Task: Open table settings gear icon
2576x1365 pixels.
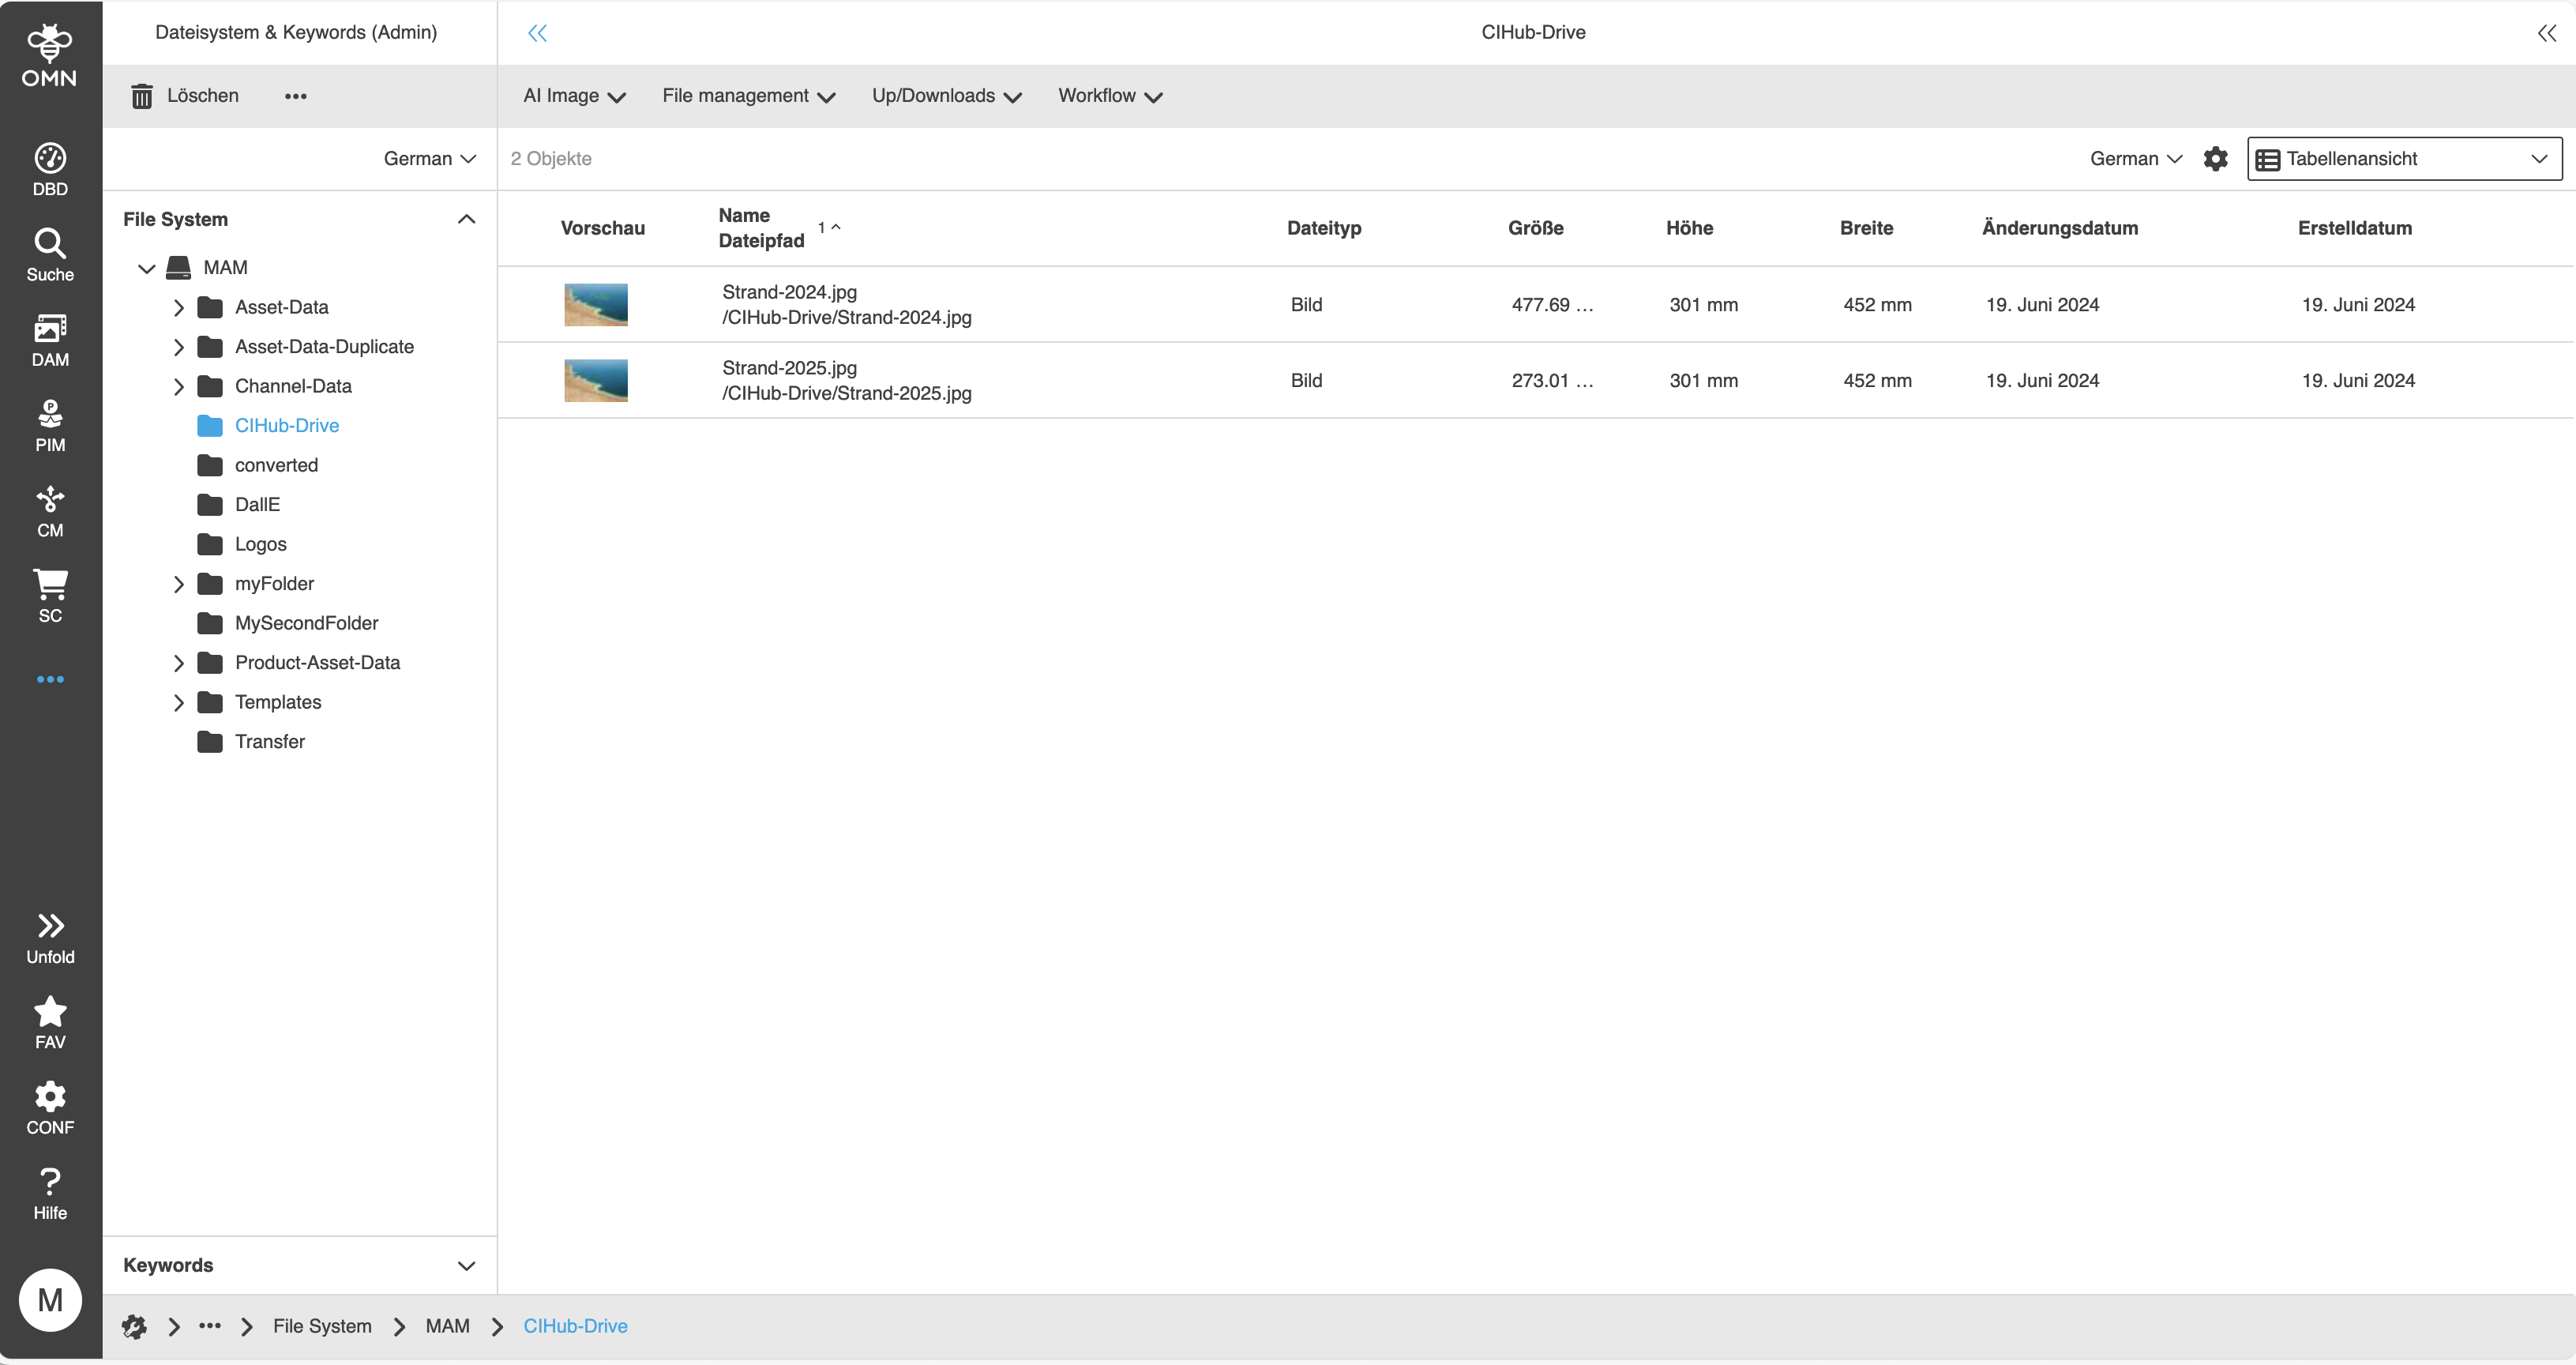Action: [x=2215, y=159]
